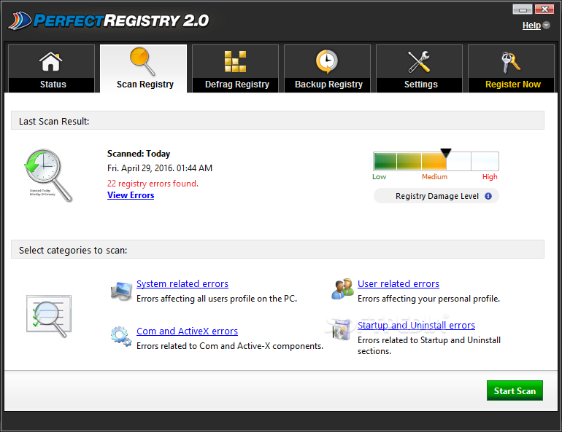562x432 pixels.
Task: Click the Register Now keys icon
Action: pyautogui.click(x=511, y=62)
